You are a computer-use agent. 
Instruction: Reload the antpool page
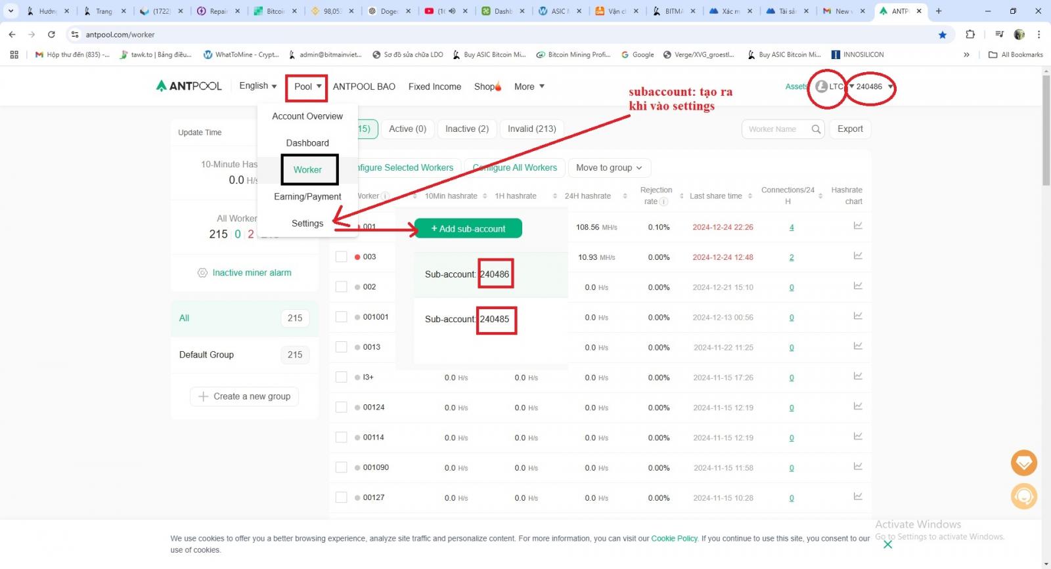pos(51,35)
